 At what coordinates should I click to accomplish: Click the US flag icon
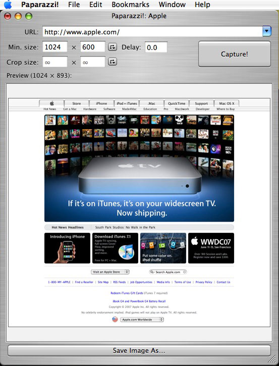[115, 320]
